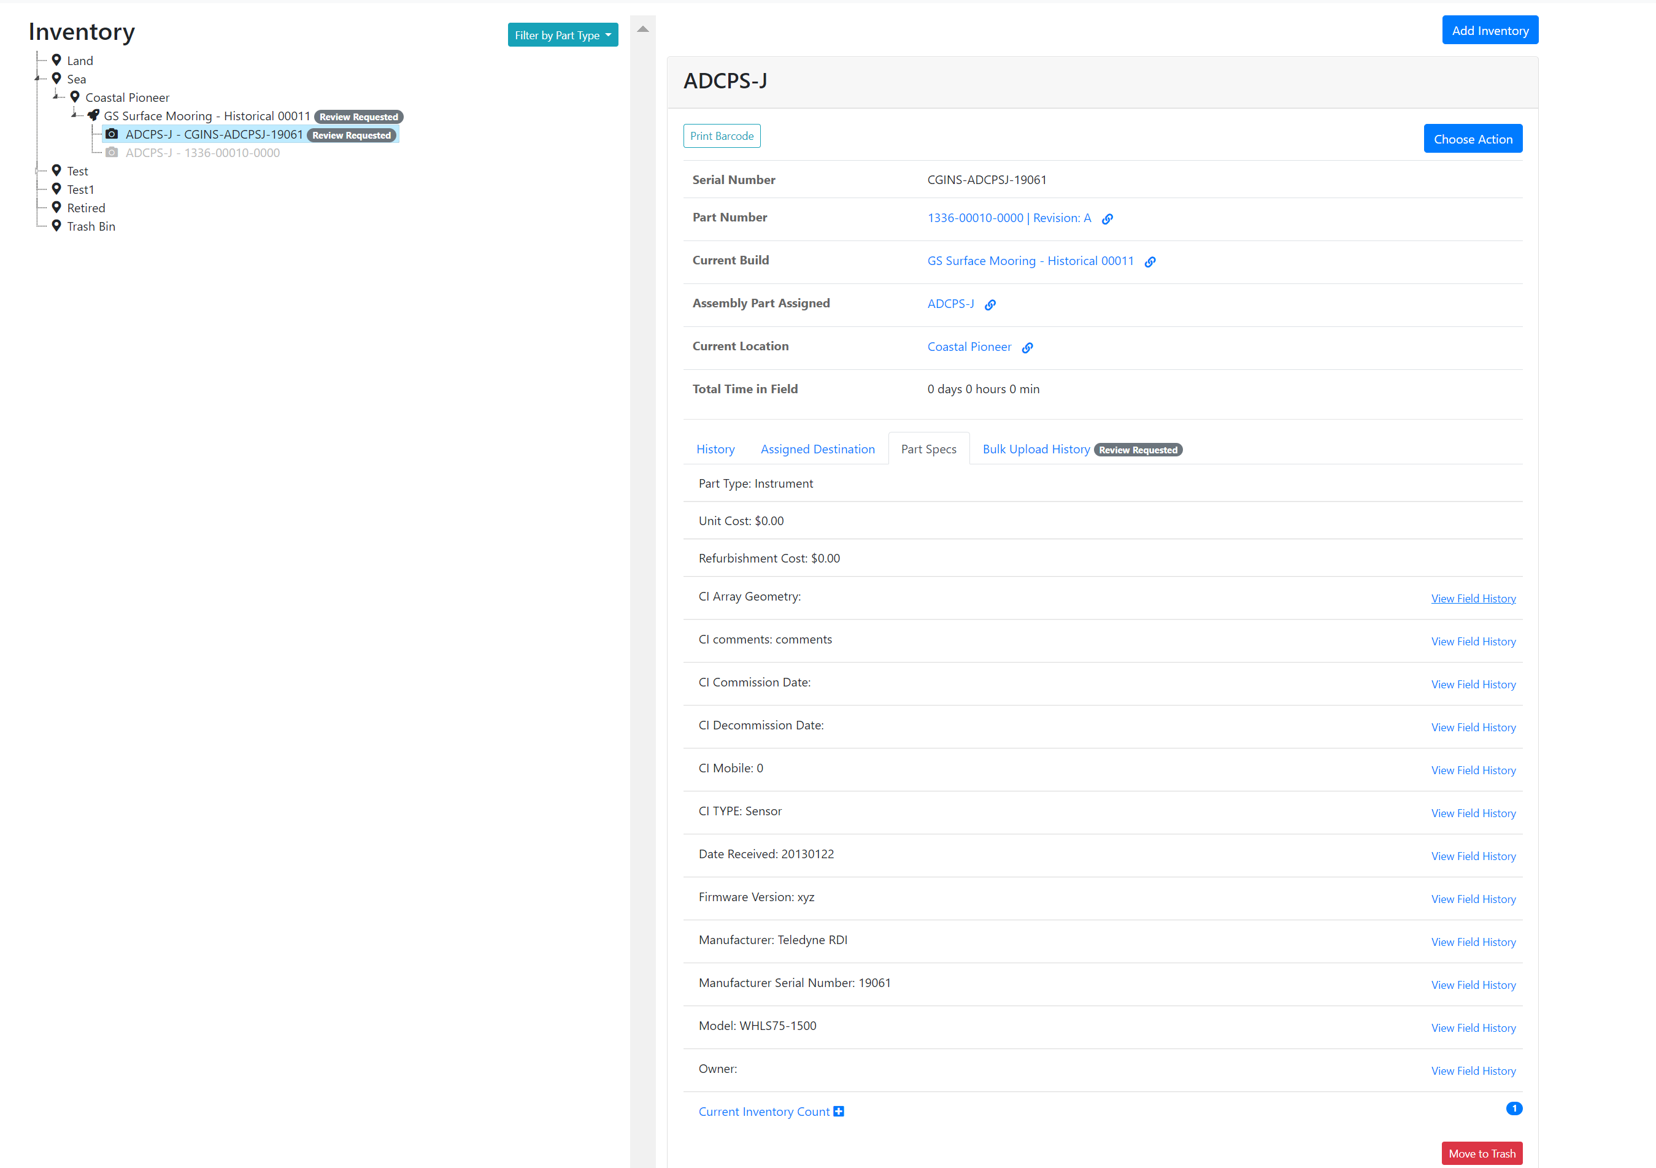Click the link icon next to Current Build
The height and width of the screenshot is (1168, 1656).
click(x=1150, y=262)
